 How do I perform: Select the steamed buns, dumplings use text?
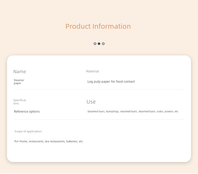coord(133,112)
